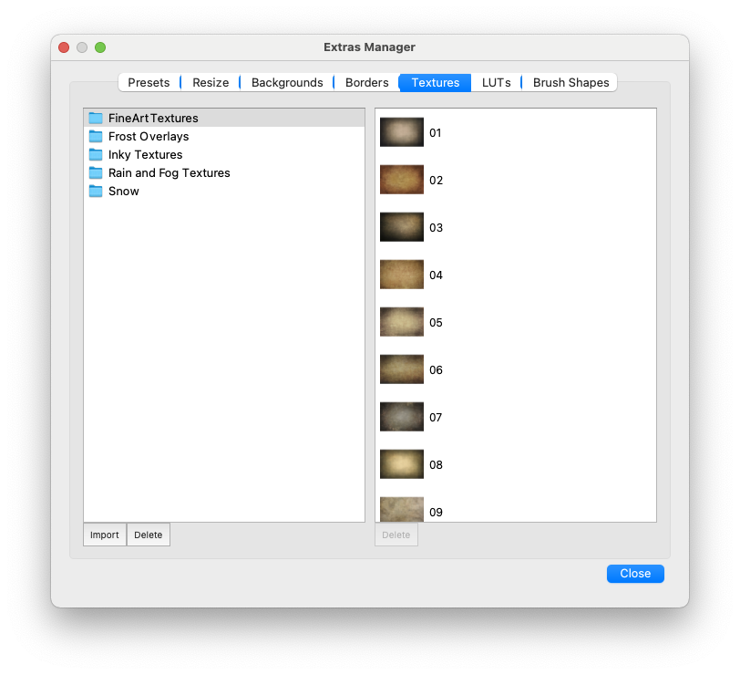Select texture thumbnail 07
The image size is (740, 675).
pyautogui.click(x=402, y=417)
